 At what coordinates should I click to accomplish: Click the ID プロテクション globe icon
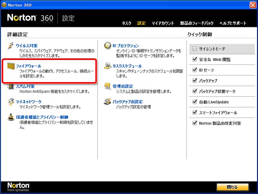[108, 45]
